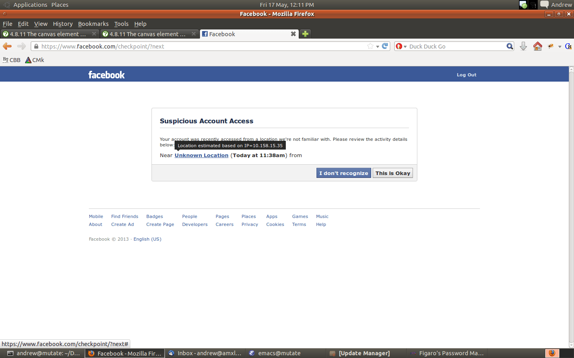Open the Edit menu
This screenshot has width=574, height=358.
pyautogui.click(x=23, y=24)
